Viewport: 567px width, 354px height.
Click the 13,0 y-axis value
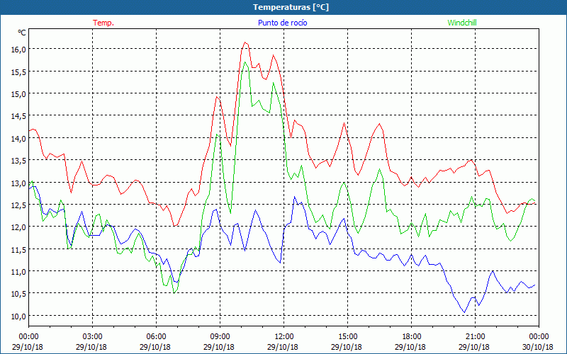18,183
